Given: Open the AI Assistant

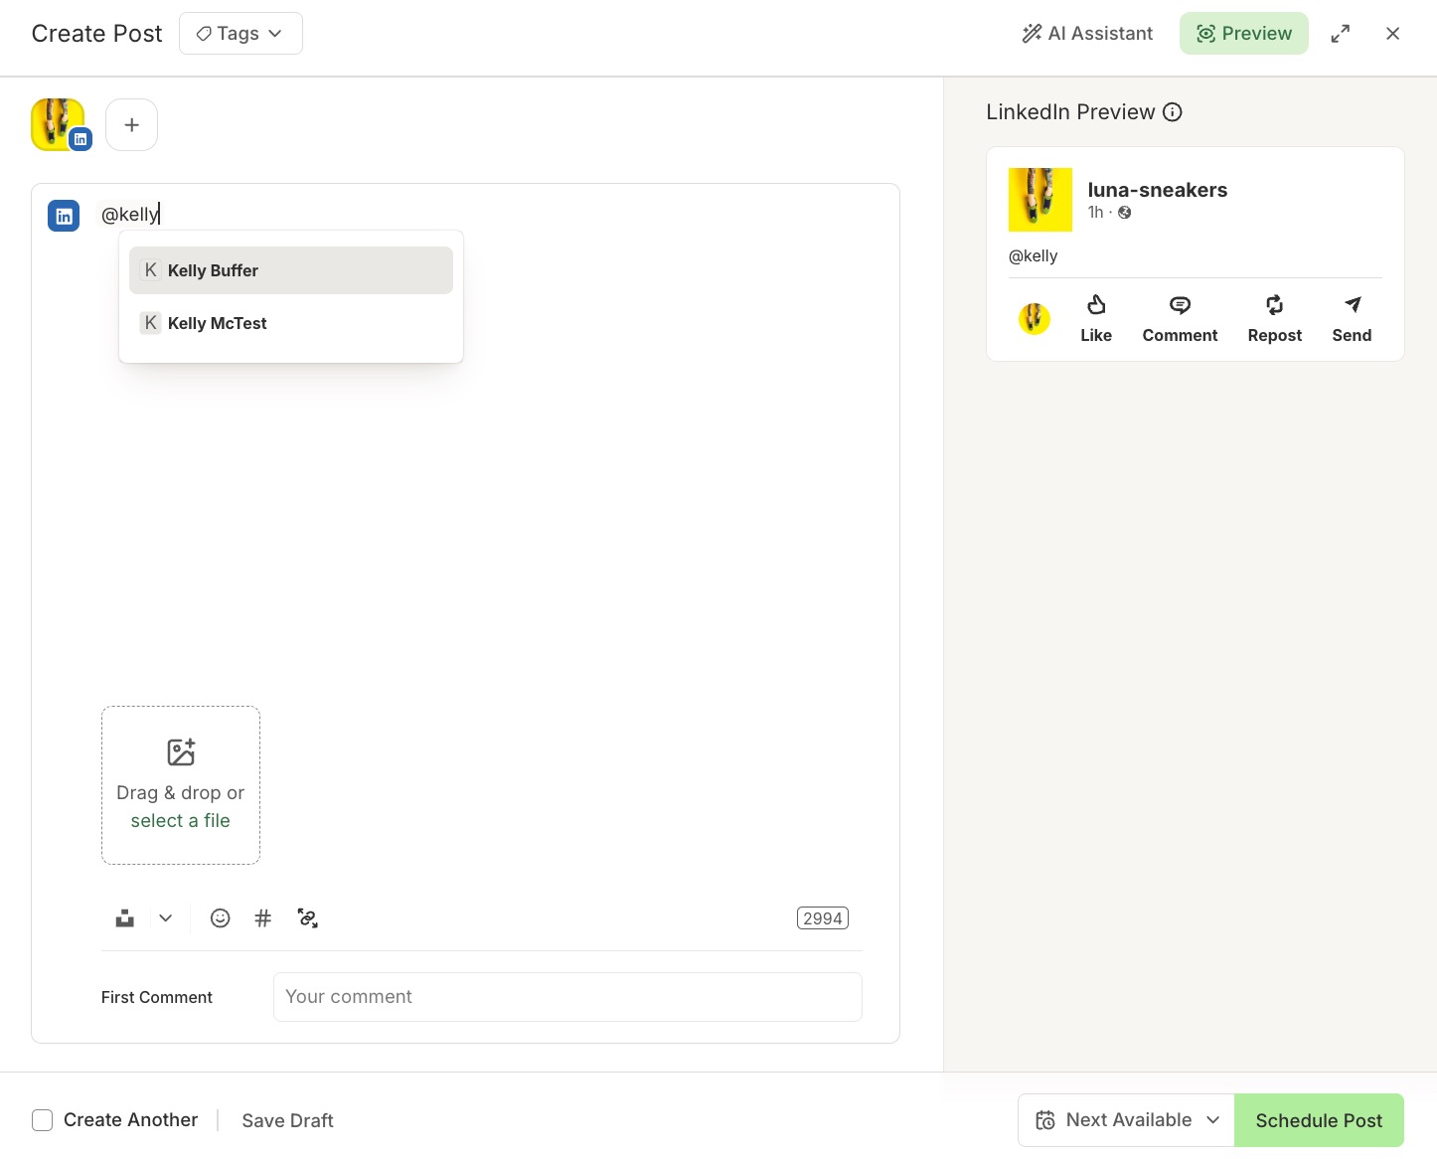Looking at the screenshot, I should pyautogui.click(x=1086, y=33).
